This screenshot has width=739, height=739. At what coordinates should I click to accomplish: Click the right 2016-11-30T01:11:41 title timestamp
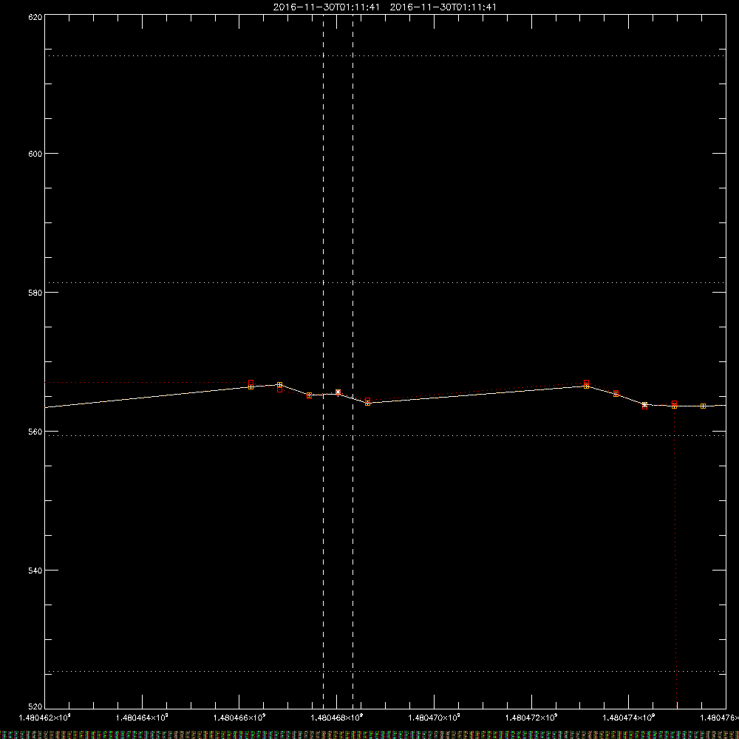pyautogui.click(x=443, y=7)
